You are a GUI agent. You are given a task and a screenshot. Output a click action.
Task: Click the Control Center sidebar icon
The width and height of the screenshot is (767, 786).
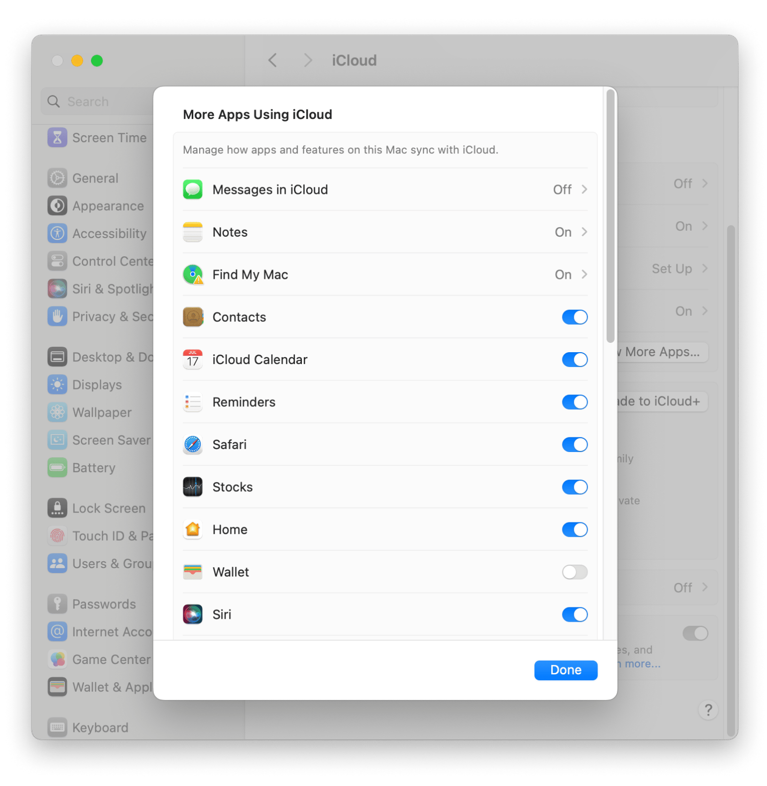click(57, 261)
